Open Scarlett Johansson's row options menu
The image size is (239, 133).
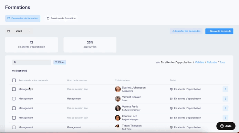click(226, 89)
